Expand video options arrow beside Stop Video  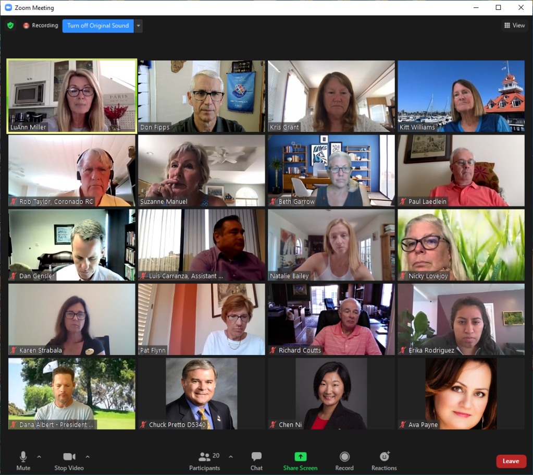[88, 457]
